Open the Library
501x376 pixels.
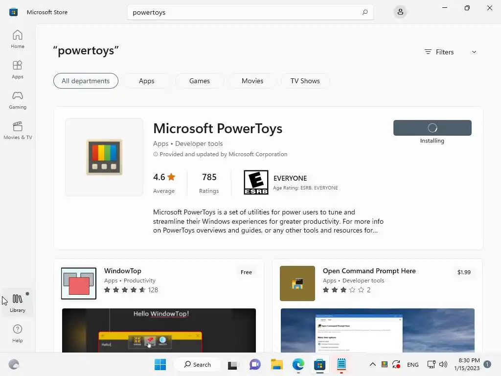[18, 303]
